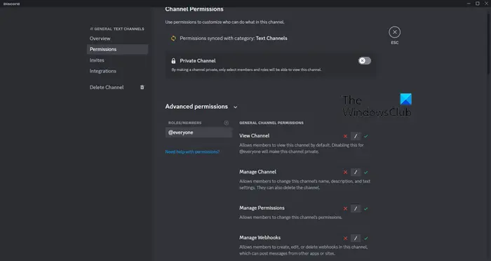Select the @everyone role
This screenshot has width=491, height=261.
point(199,132)
